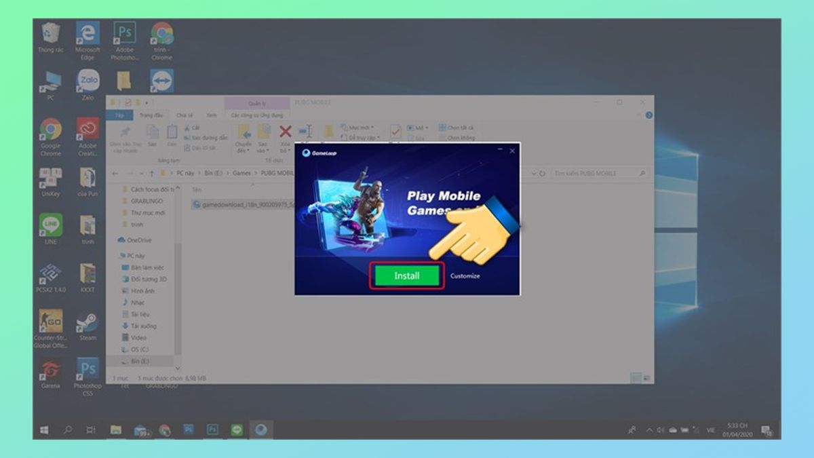Image resolution: width=814 pixels, height=458 pixels.
Task: Switch to Các công cụ Ứng dụng tab
Action: 256,115
